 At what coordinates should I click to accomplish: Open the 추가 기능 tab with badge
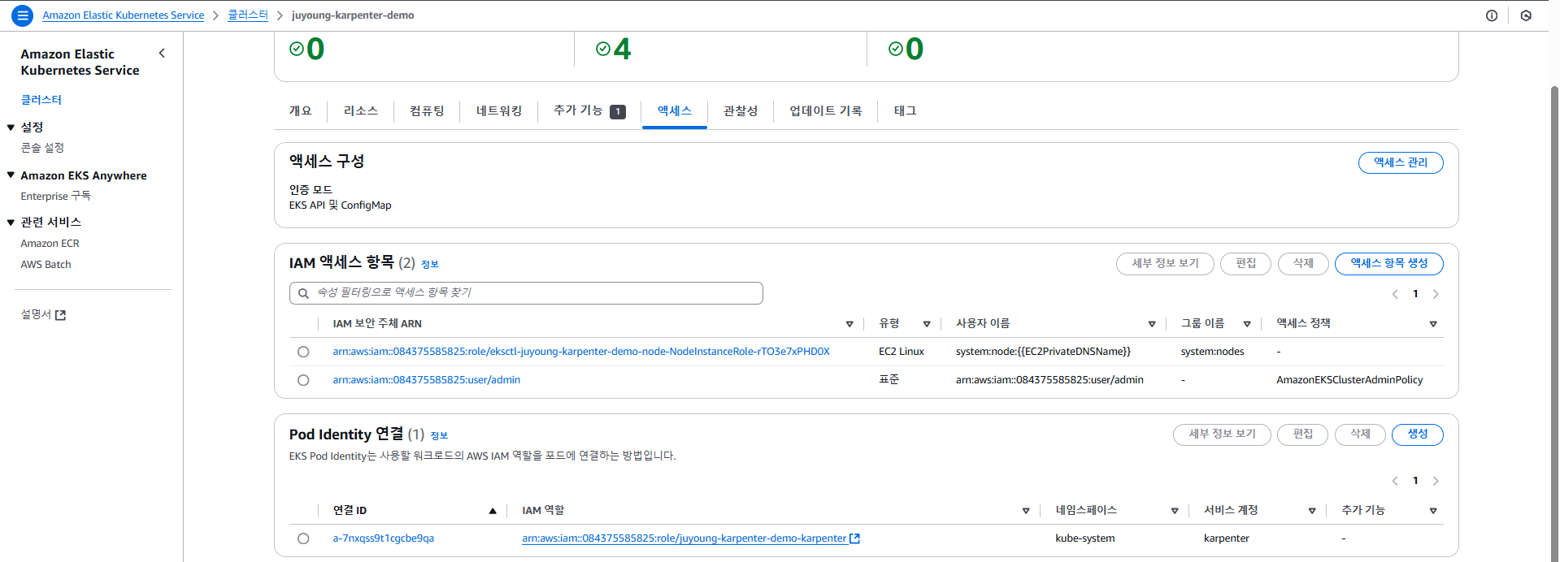[x=589, y=111]
